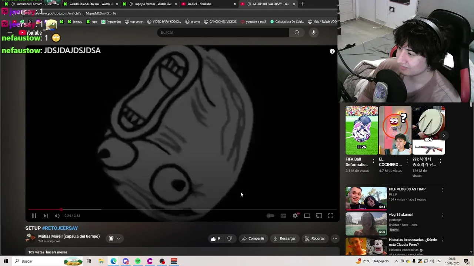Open the CANCIONES VIDEOS bookmark

coord(220,22)
